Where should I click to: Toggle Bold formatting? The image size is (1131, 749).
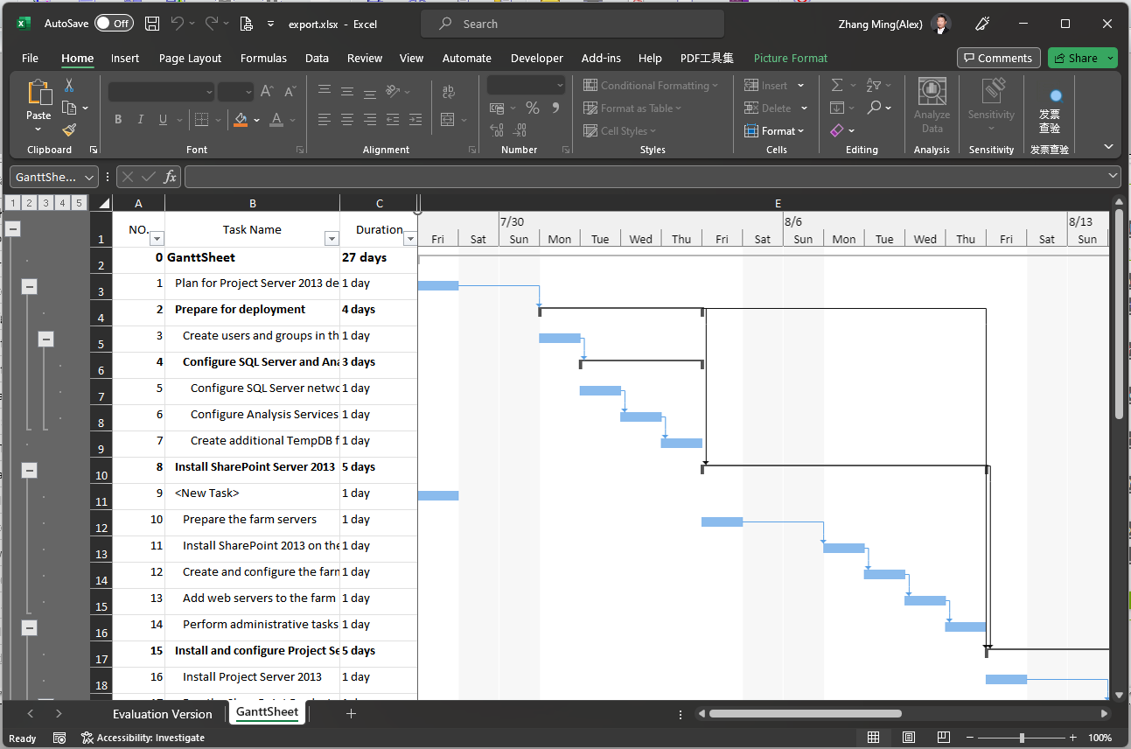click(118, 120)
